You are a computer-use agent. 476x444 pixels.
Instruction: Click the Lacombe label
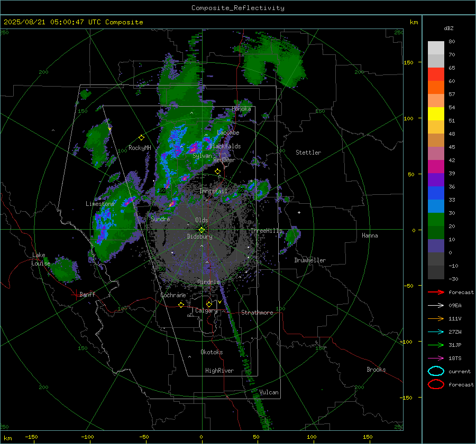click(x=228, y=133)
